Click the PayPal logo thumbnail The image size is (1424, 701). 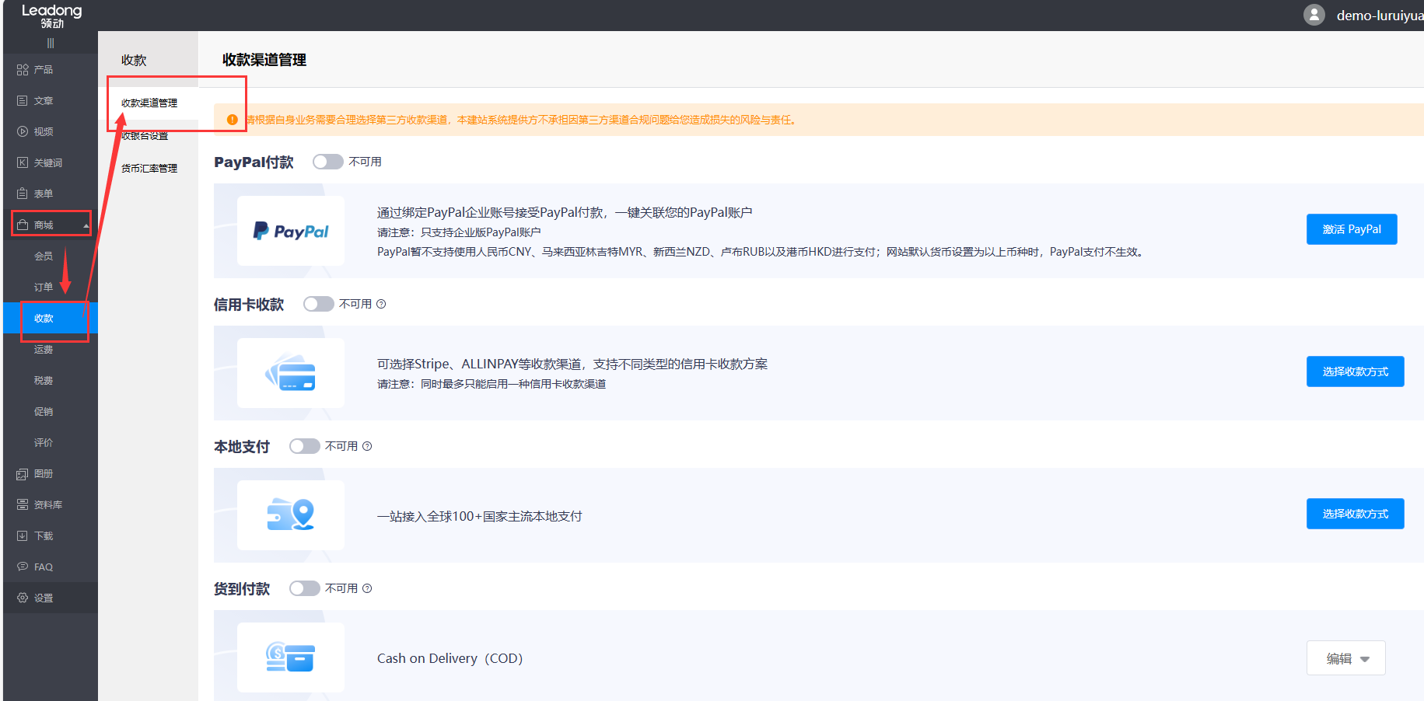[x=291, y=231]
